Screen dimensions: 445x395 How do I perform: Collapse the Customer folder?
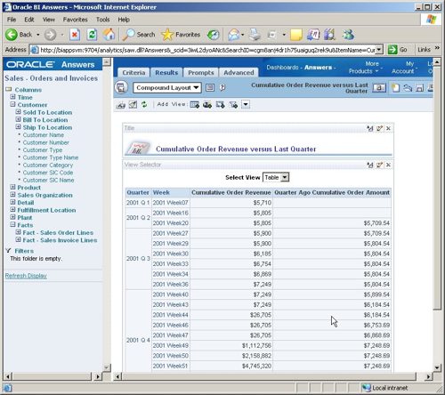click(x=12, y=104)
